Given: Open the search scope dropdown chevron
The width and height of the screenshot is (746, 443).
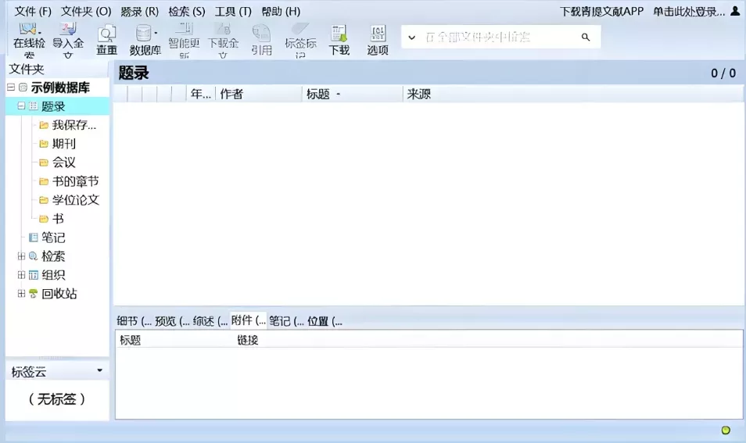Looking at the screenshot, I should [412, 38].
